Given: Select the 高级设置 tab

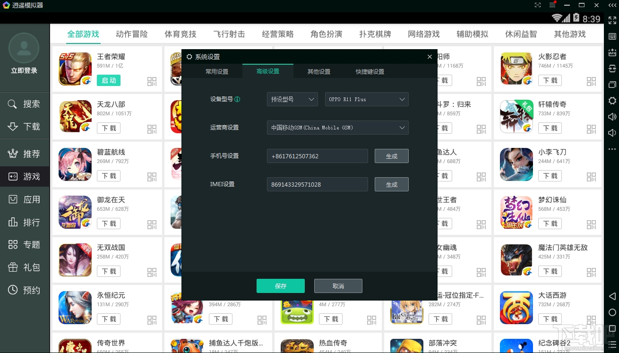Looking at the screenshot, I should click(x=268, y=71).
